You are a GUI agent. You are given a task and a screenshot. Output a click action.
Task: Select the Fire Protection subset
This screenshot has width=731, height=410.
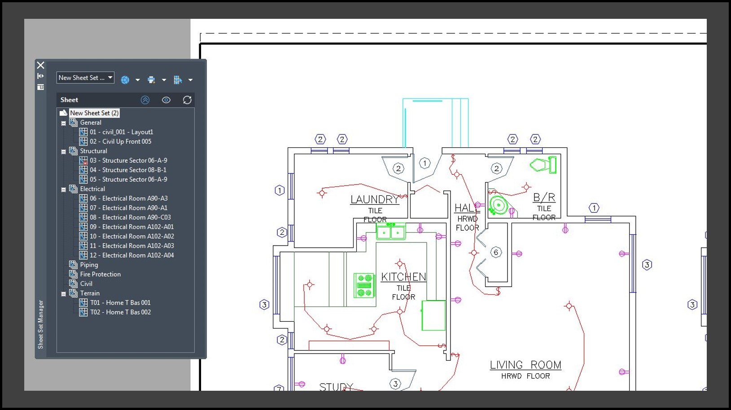click(100, 274)
